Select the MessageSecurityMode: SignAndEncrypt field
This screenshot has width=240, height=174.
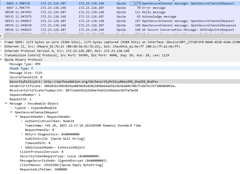63,161
